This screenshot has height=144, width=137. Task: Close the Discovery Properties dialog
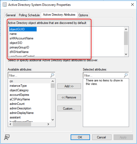(132, 5)
